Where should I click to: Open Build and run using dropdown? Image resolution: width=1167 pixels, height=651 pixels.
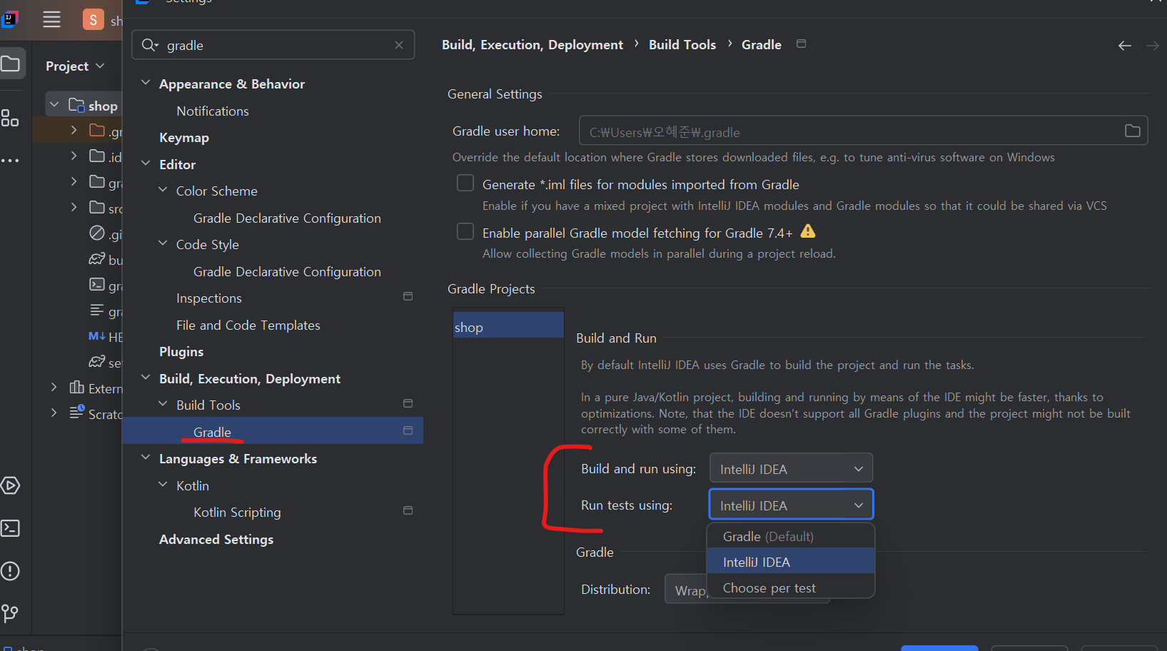click(791, 468)
